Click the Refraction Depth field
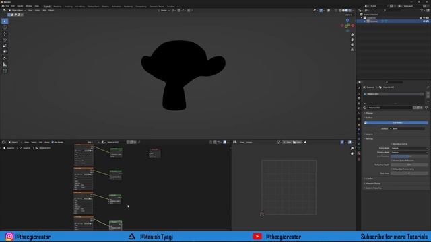Image resolution: width=431 pixels, height=242 pixels. pos(409,165)
